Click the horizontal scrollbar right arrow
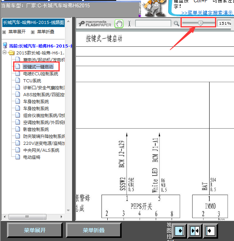 coord(62,217)
